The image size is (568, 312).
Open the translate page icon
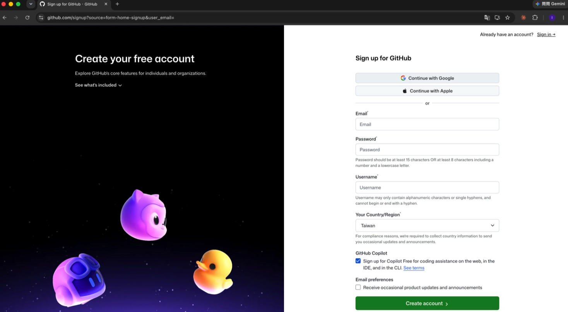pos(487,17)
